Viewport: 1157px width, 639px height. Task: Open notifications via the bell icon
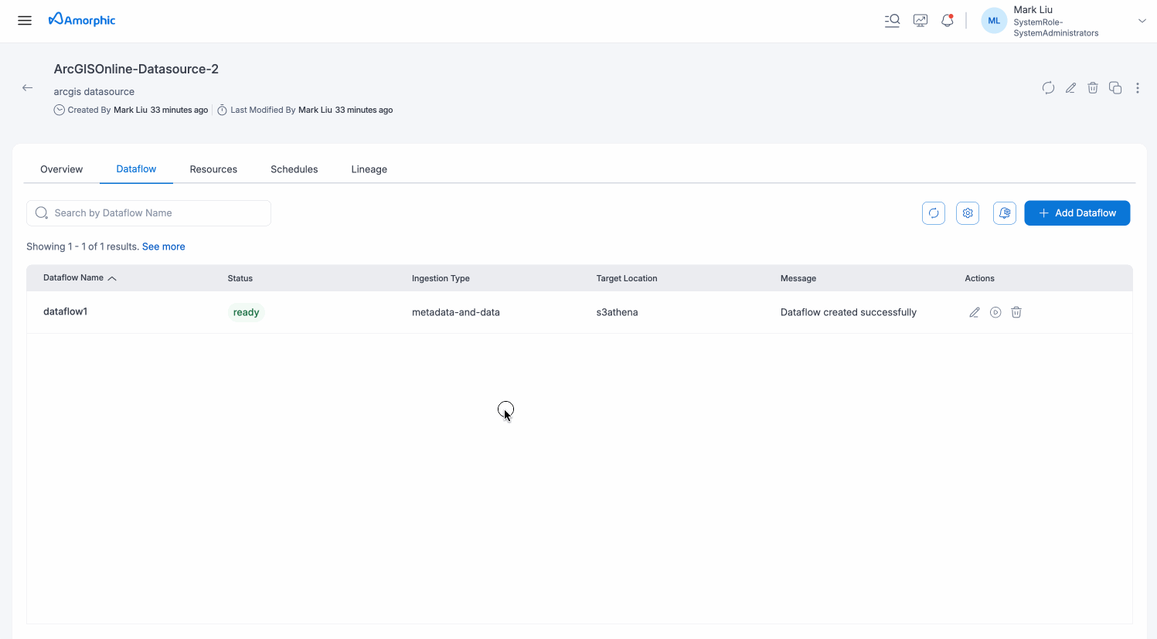947,20
